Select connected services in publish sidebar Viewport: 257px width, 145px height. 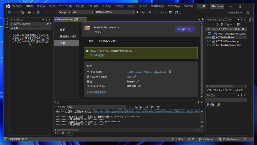[x=68, y=36]
